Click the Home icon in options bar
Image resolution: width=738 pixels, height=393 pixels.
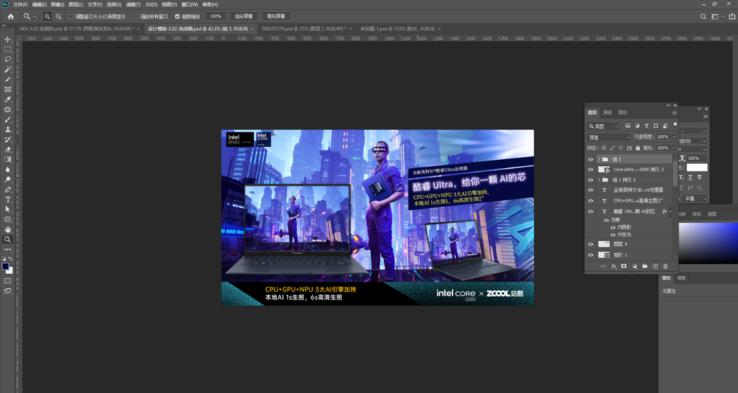(x=10, y=16)
